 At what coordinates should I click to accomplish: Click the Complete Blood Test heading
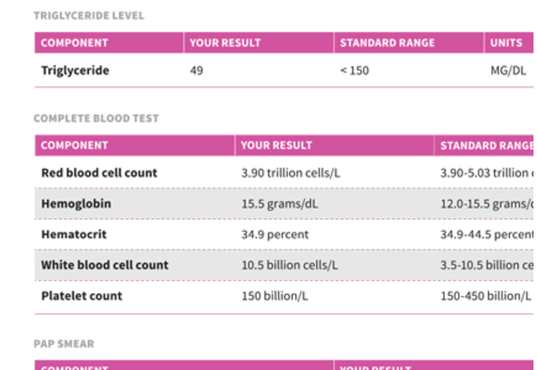[x=96, y=119]
